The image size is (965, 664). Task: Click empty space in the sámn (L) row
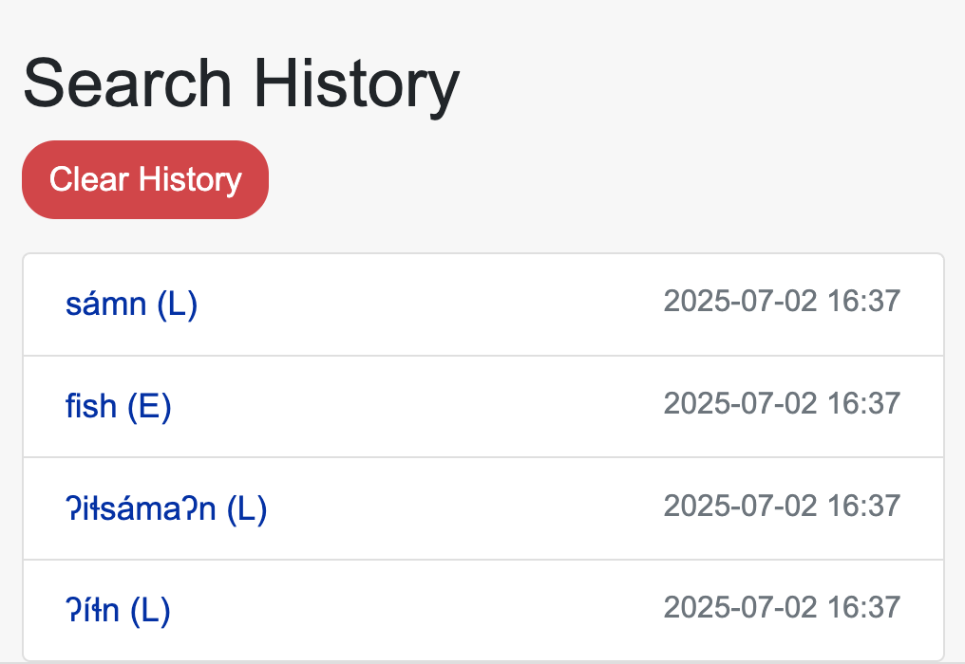427,304
